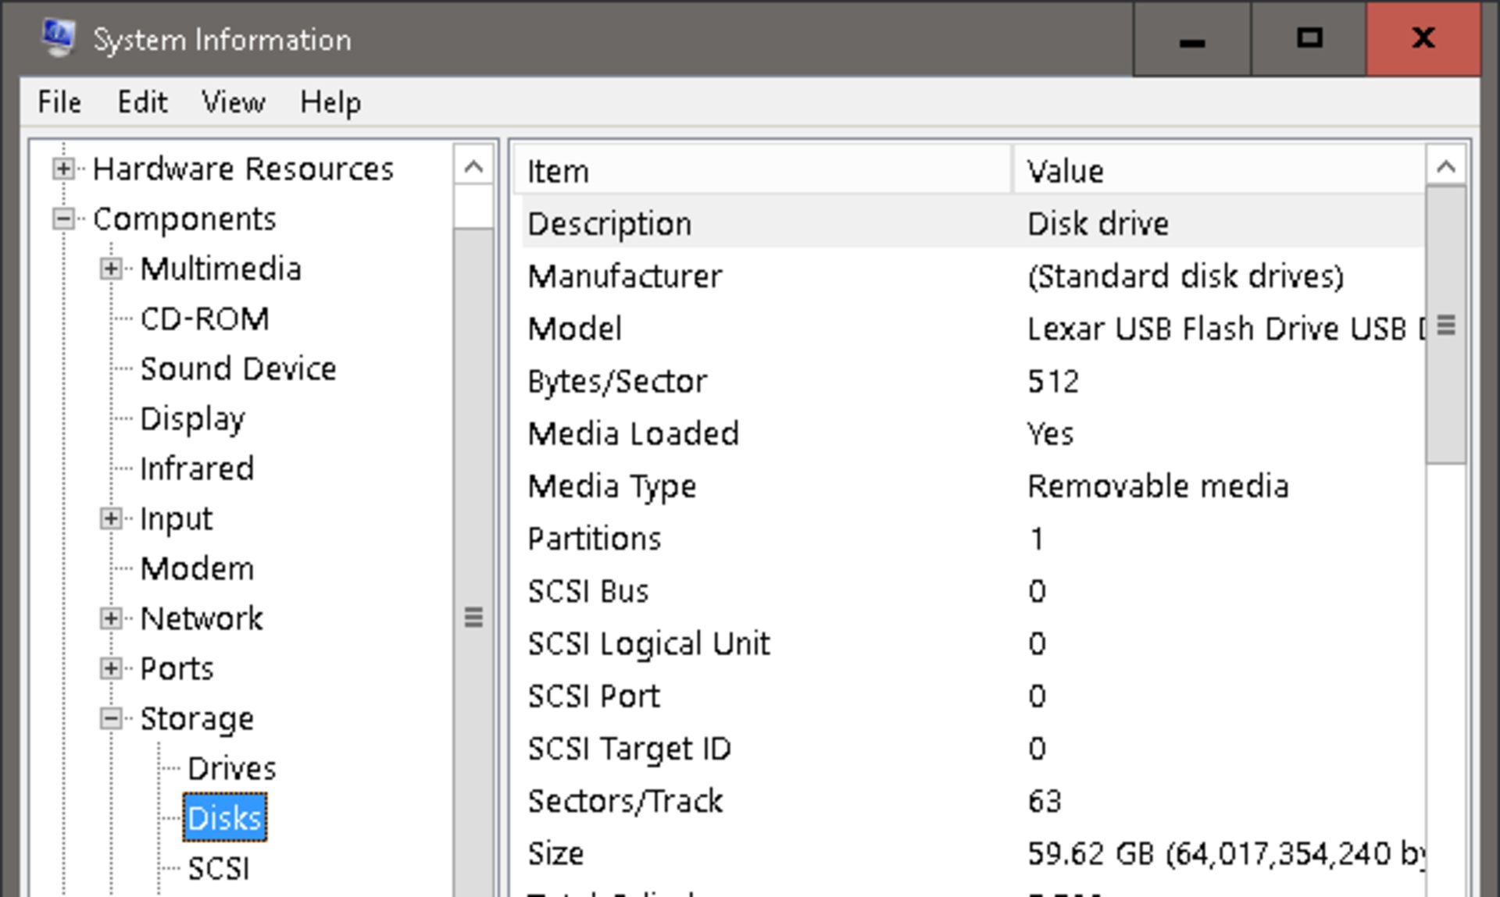Screen dimensions: 1500x897
Task: Expand the Network category
Action: (x=111, y=619)
